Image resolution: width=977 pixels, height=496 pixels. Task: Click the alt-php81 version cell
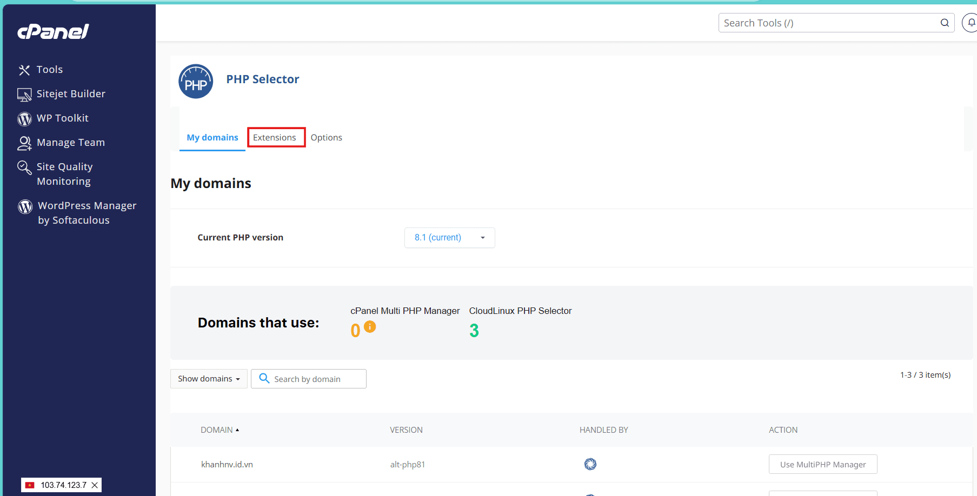408,465
